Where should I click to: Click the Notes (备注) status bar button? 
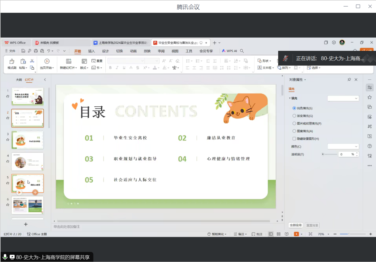tap(240, 234)
